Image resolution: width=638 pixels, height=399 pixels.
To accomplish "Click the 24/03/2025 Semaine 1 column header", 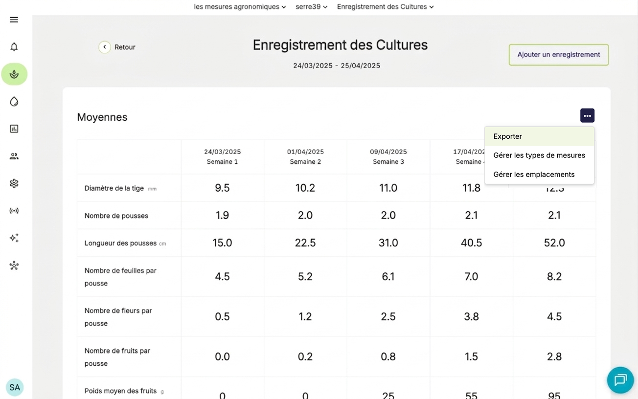I will point(222,156).
